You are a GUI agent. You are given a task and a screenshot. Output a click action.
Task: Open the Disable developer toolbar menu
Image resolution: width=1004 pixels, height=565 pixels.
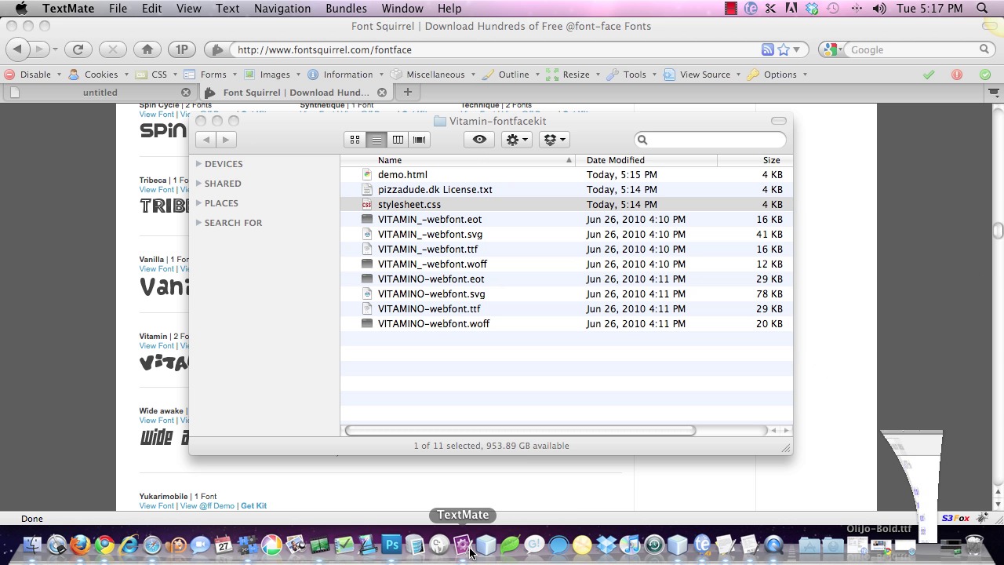(x=32, y=75)
